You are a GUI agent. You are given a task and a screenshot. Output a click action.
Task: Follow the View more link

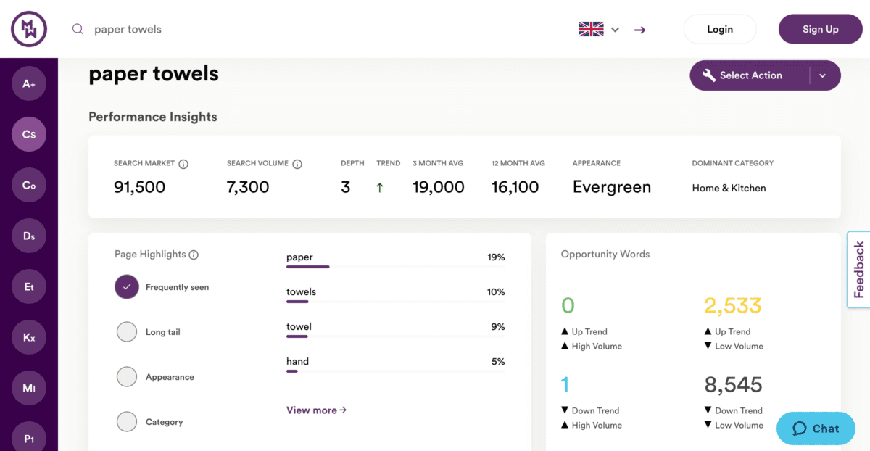tap(317, 410)
